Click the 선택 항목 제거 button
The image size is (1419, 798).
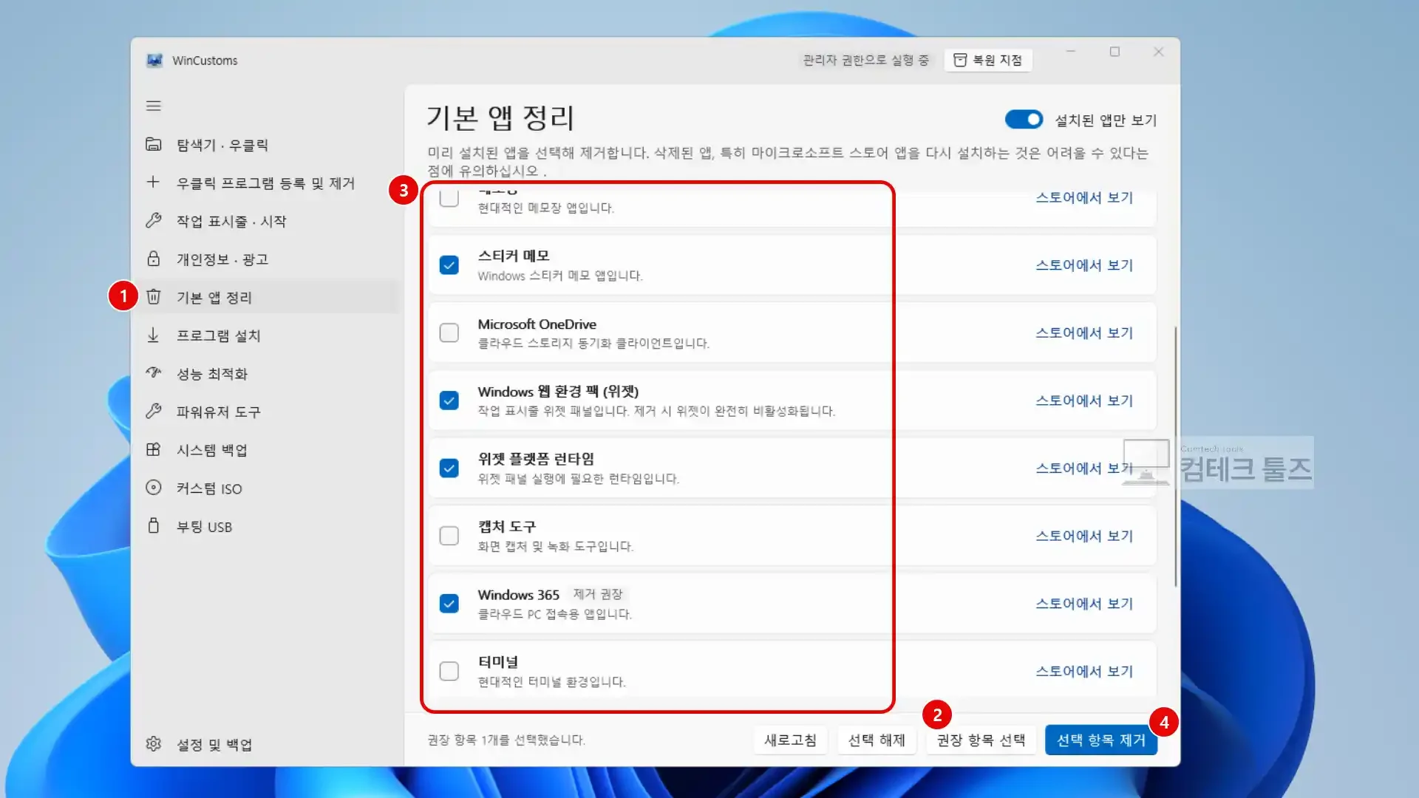coord(1100,740)
